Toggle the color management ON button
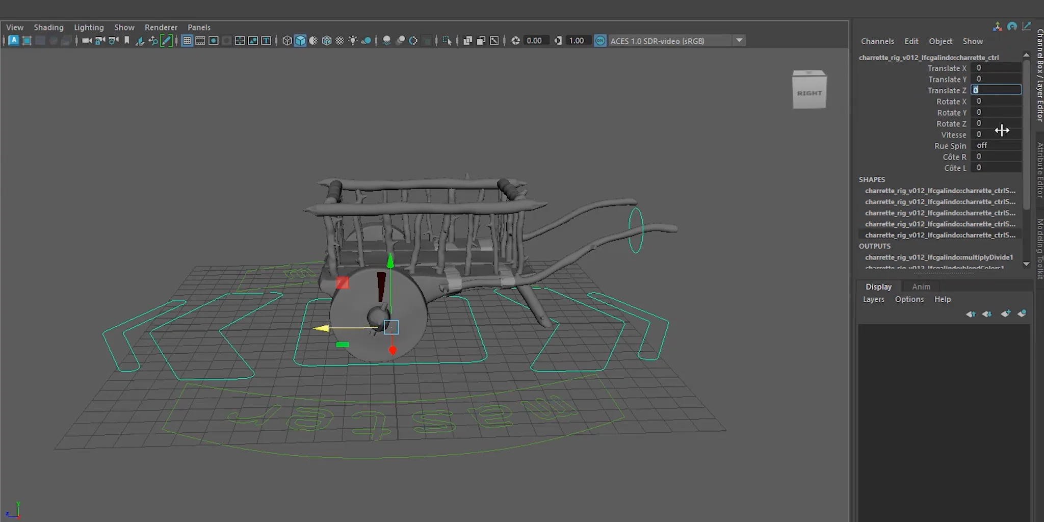The width and height of the screenshot is (1044, 522). pyautogui.click(x=601, y=41)
